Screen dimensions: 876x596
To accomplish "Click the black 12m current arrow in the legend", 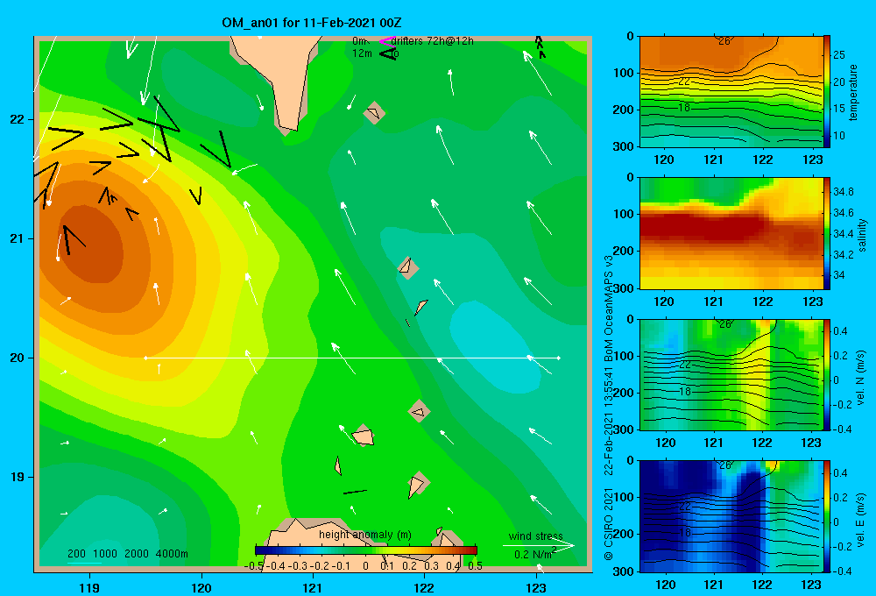I will click(387, 53).
